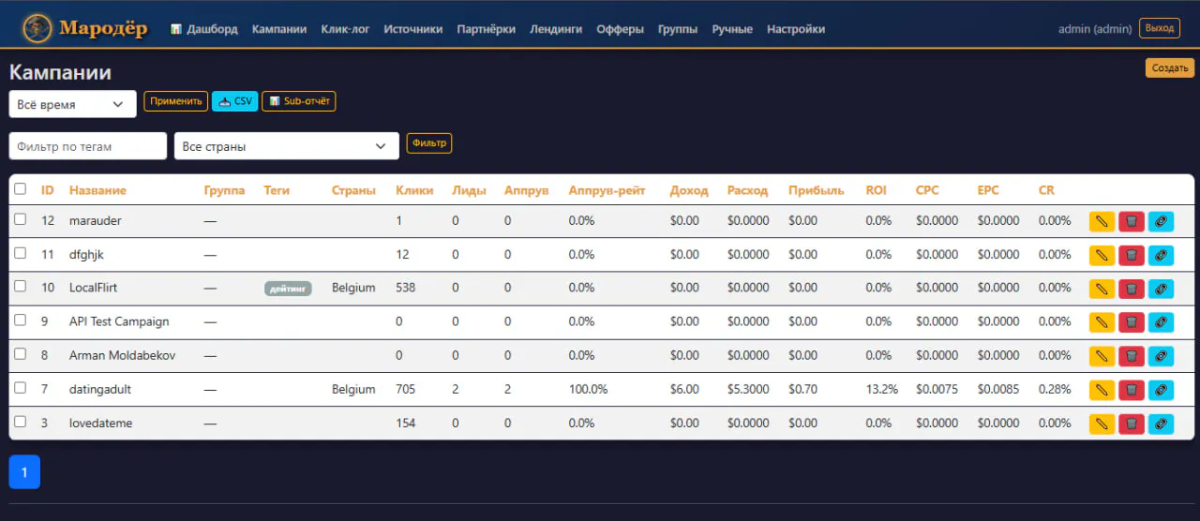The height and width of the screenshot is (521, 1200).
Task: Click link icon for datingadult campaign
Action: point(1161,390)
